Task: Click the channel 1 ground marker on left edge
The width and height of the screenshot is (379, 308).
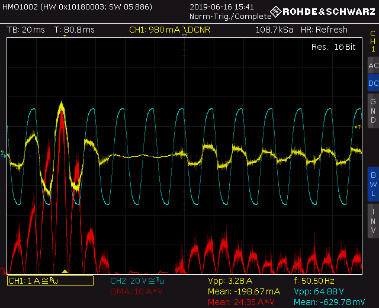Action: [3, 154]
